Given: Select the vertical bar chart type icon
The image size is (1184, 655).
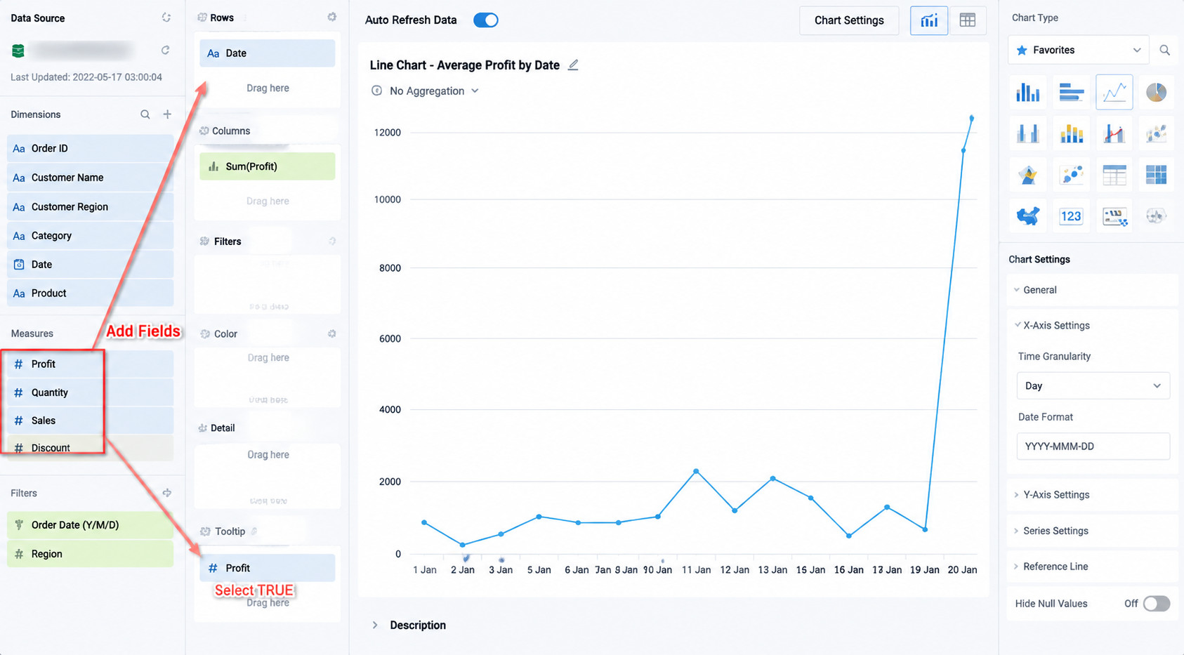Looking at the screenshot, I should [1027, 92].
